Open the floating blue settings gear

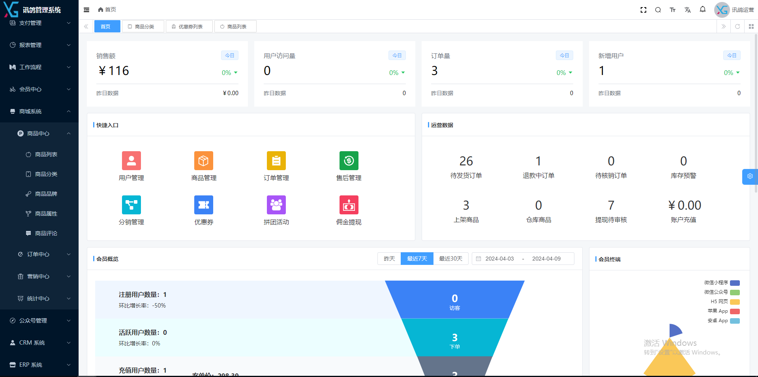click(750, 176)
